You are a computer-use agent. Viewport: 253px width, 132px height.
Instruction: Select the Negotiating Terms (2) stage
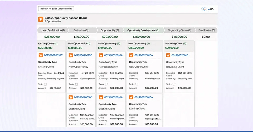[179, 30]
